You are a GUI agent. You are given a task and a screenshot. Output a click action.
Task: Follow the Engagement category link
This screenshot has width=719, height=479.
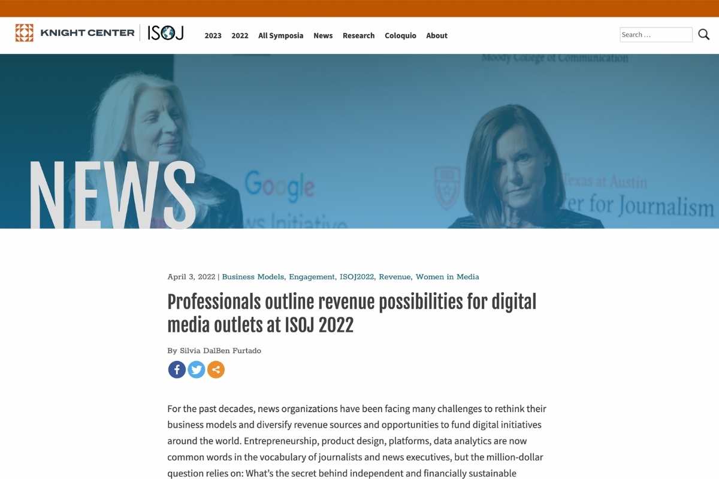click(x=312, y=277)
